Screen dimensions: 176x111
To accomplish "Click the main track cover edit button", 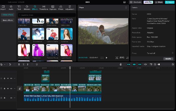I will click(20, 89).
